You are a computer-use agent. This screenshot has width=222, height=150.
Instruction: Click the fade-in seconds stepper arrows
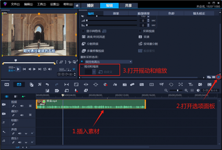(148, 20)
